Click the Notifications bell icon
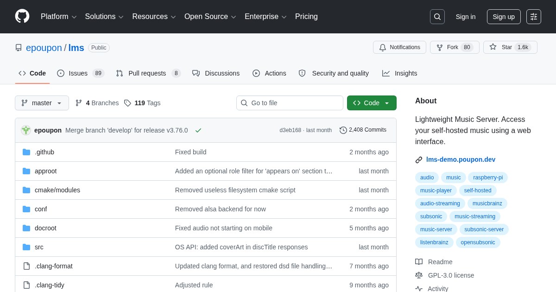 tap(383, 47)
